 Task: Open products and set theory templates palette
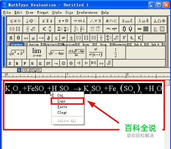click(x=127, y=29)
